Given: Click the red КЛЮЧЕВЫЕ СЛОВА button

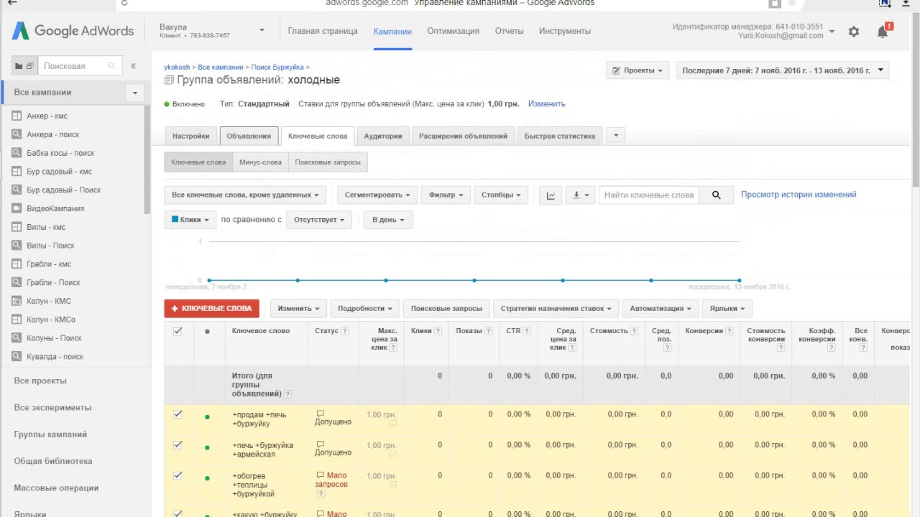Looking at the screenshot, I should click(211, 308).
